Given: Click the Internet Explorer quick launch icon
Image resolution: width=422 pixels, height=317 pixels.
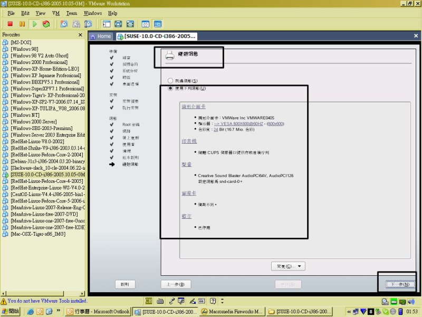Looking at the screenshot, I should (x=31, y=312).
